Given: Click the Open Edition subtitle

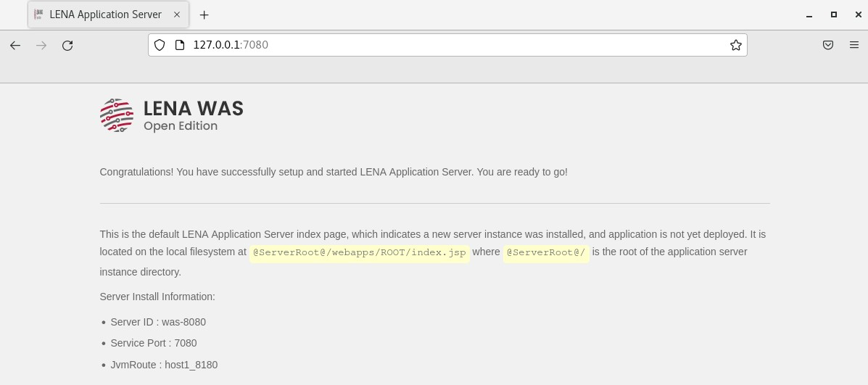Looking at the screenshot, I should pos(181,126).
